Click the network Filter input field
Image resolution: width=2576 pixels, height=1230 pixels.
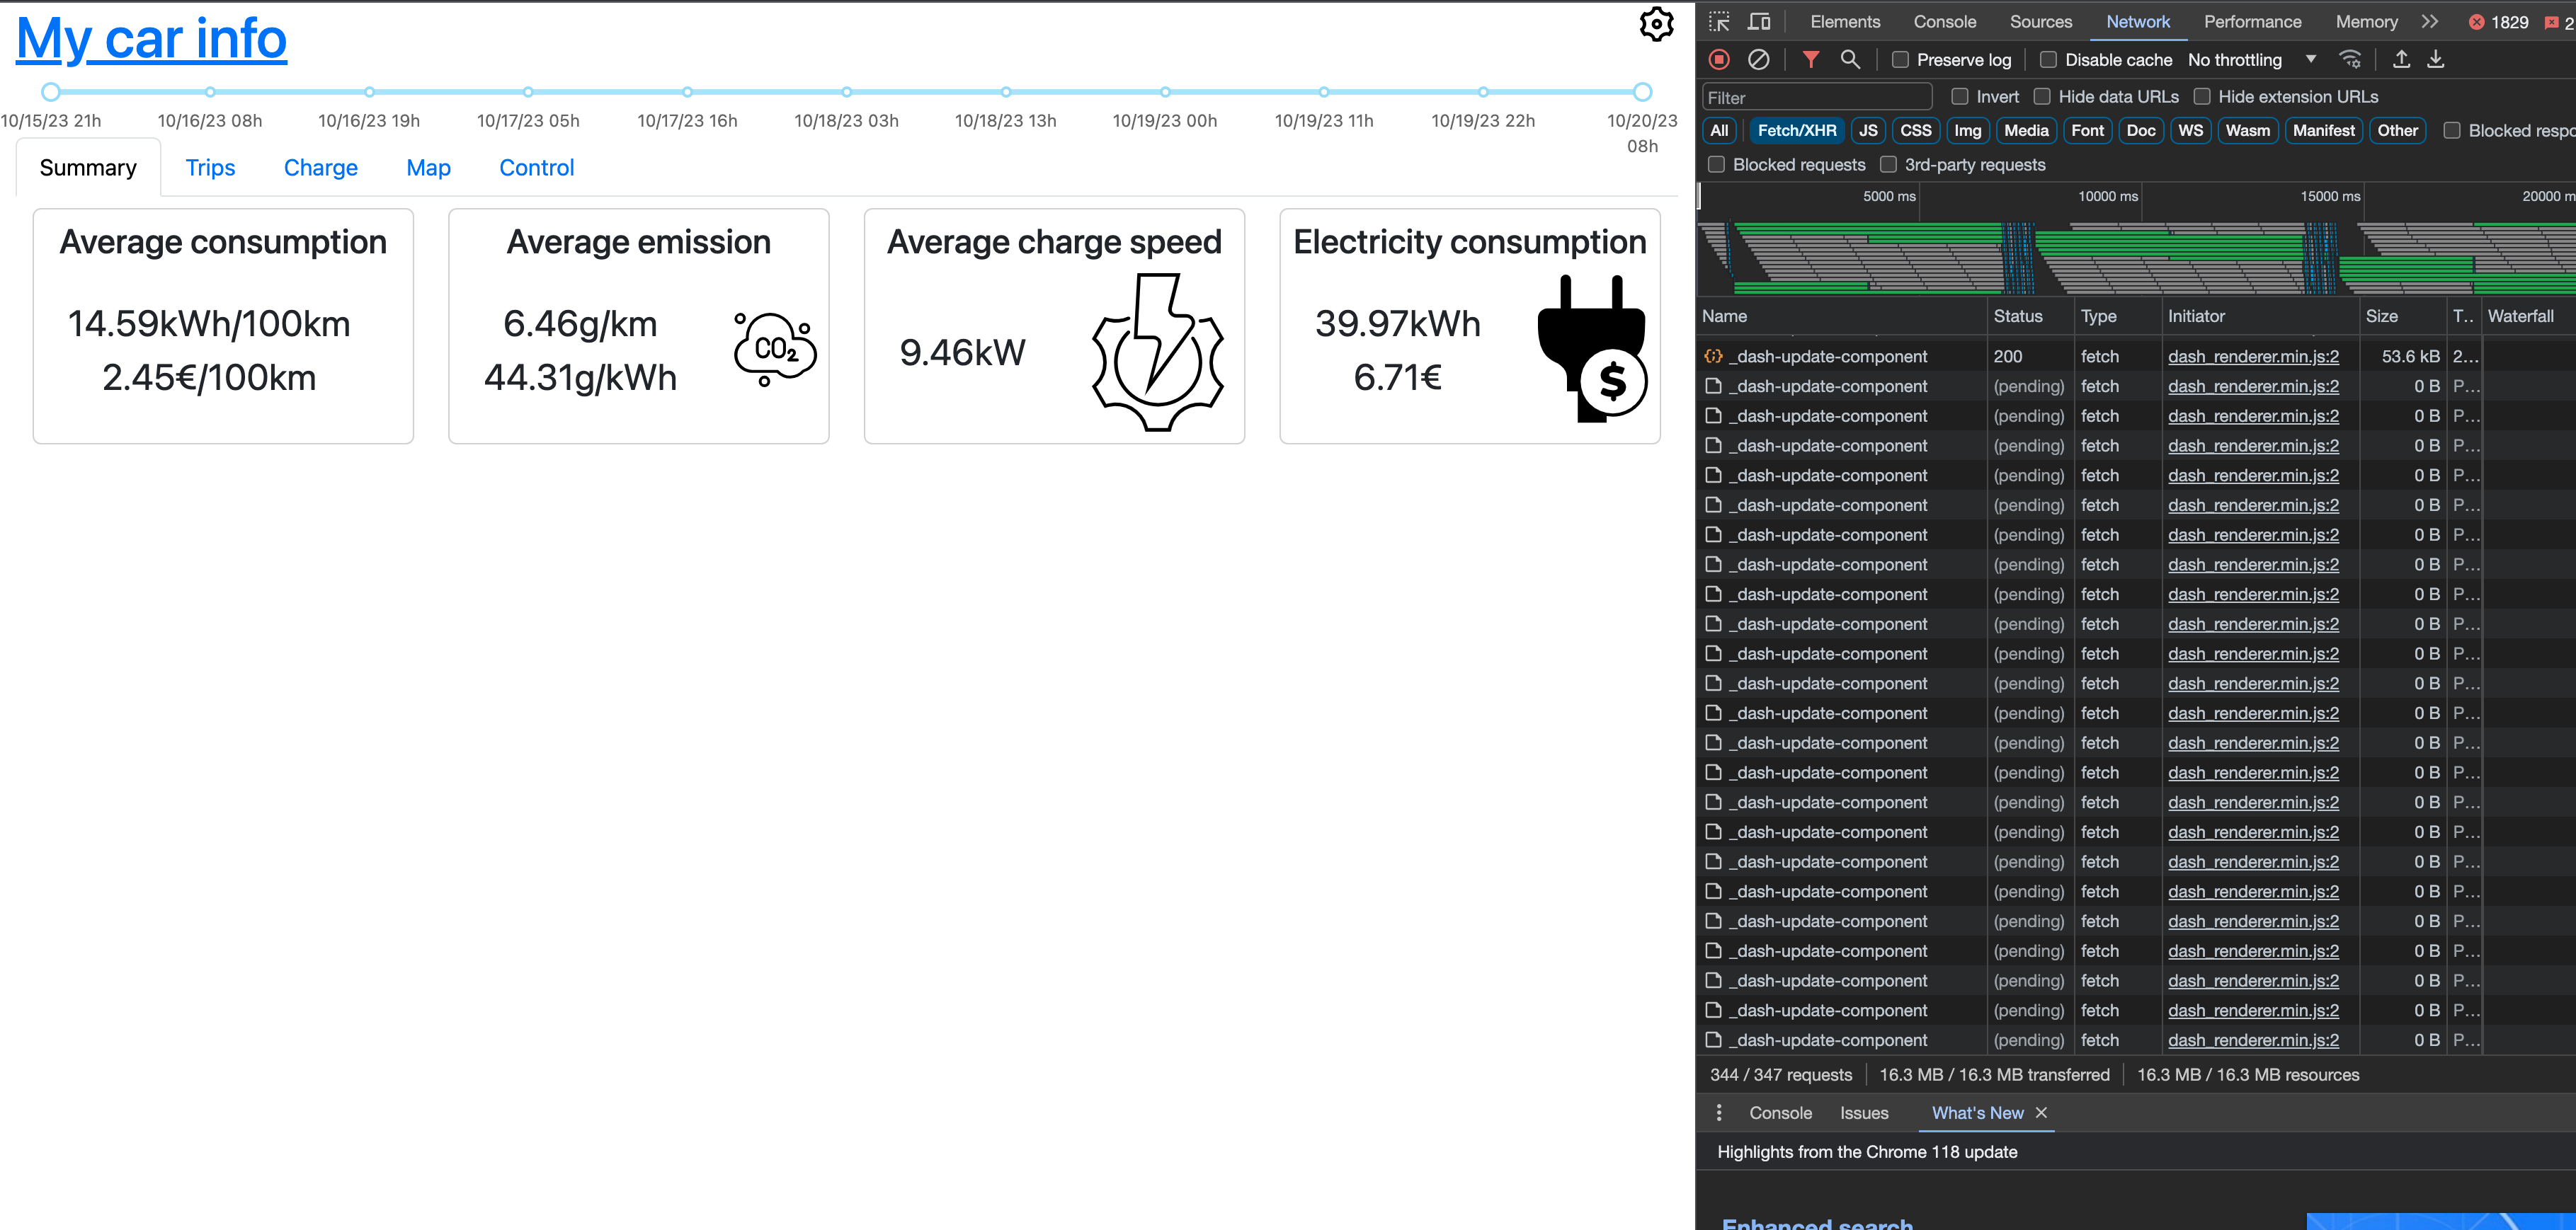(1816, 96)
